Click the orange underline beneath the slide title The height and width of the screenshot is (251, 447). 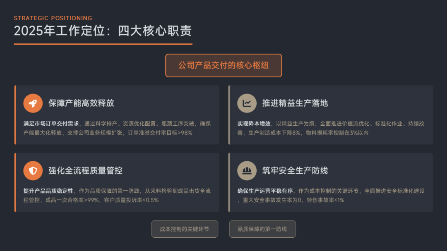(103, 44)
